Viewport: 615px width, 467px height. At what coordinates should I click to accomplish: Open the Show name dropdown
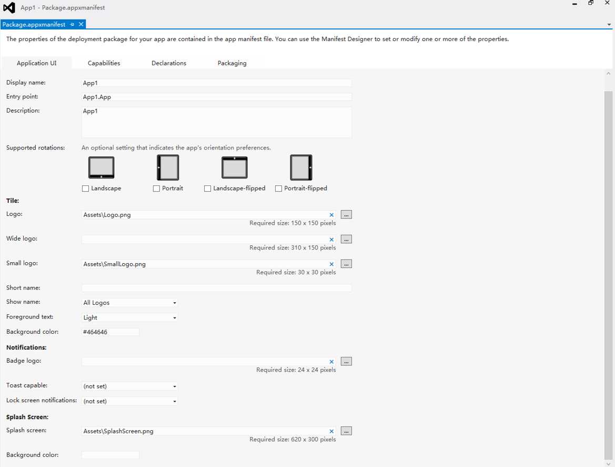(x=129, y=303)
